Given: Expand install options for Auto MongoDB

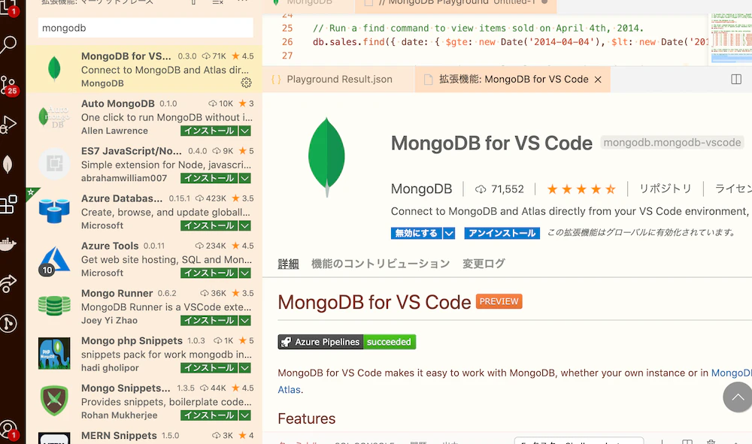Looking at the screenshot, I should [x=244, y=131].
